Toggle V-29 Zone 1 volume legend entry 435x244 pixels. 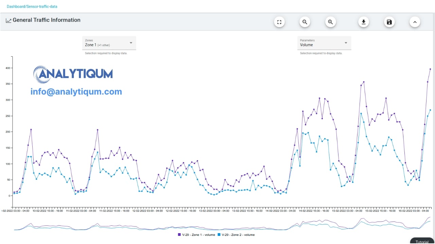[198, 235]
